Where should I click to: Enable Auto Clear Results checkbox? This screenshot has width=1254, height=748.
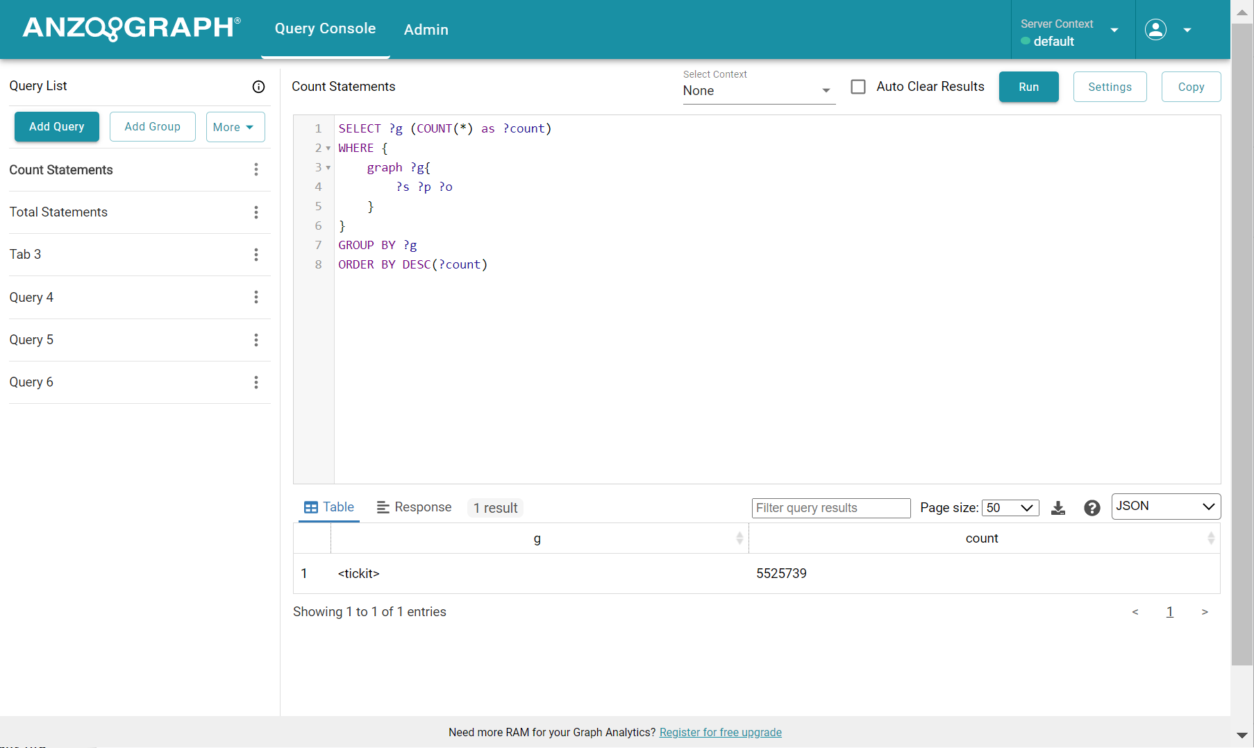(x=858, y=87)
